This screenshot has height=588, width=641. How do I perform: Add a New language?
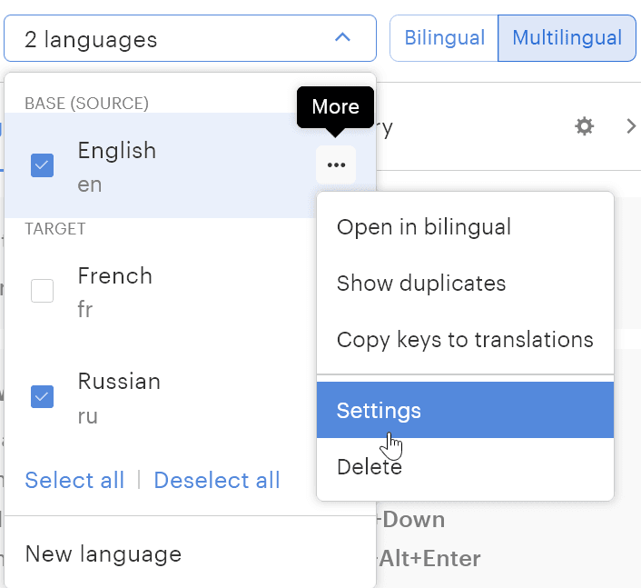[x=103, y=553]
